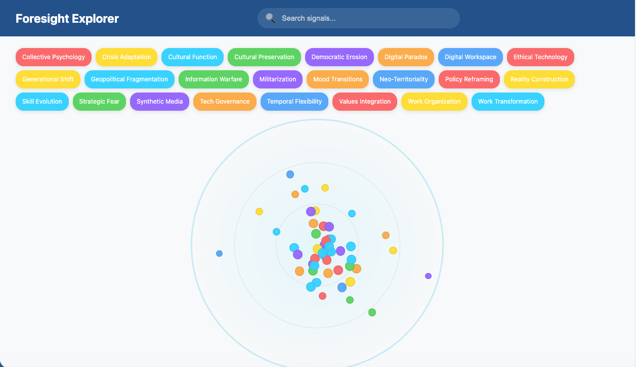Screen dimensions: 636x367
Task: Click the magnifying glass search icon
Action: (270, 18)
